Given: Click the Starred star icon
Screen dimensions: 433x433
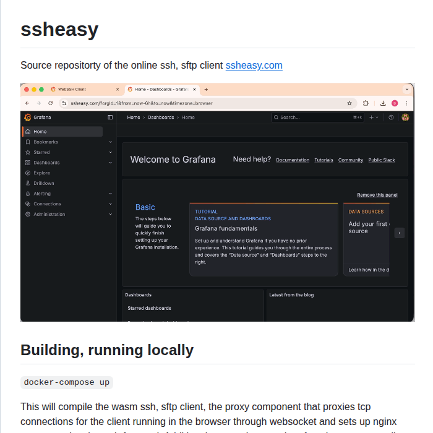Looking at the screenshot, I should click(28, 152).
